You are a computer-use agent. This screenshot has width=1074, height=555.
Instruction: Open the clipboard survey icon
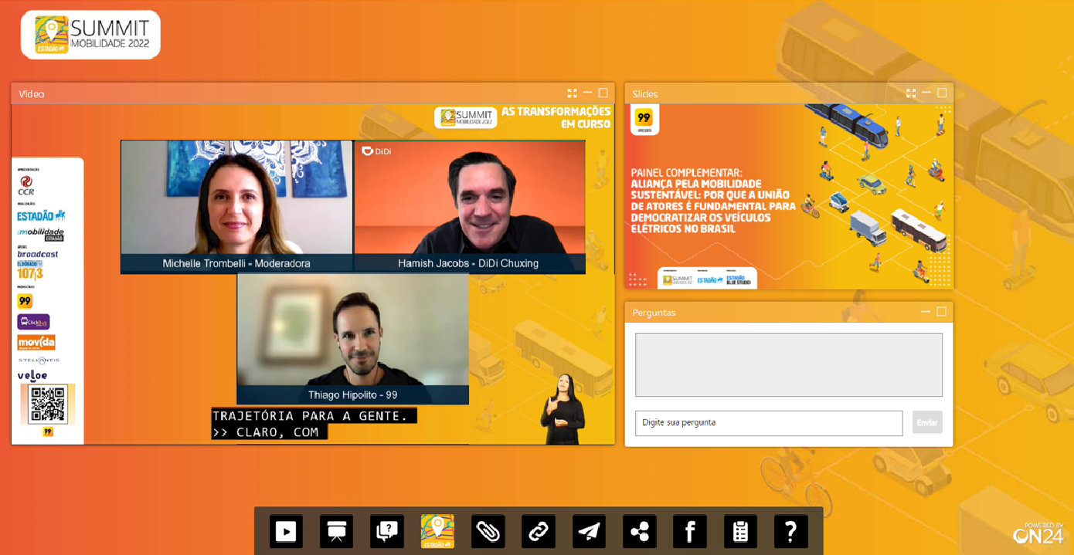(x=740, y=531)
